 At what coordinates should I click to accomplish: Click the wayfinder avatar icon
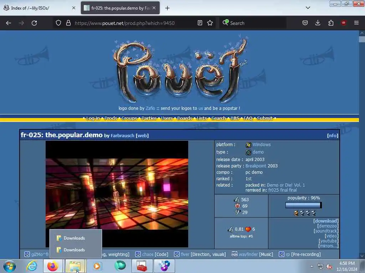[x=235, y=255]
